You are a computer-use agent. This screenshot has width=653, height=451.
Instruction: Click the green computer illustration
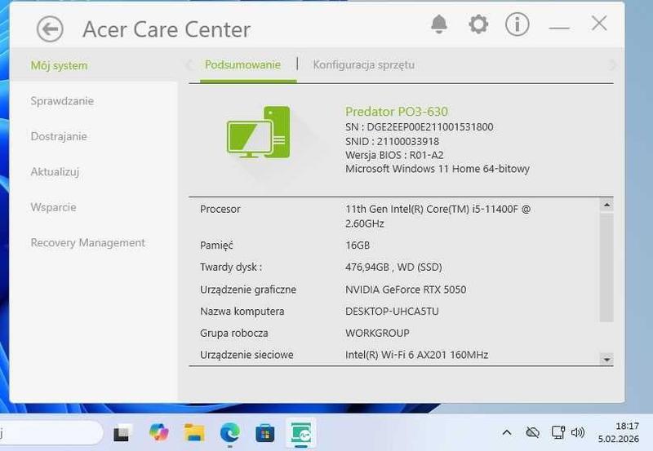coord(259,132)
